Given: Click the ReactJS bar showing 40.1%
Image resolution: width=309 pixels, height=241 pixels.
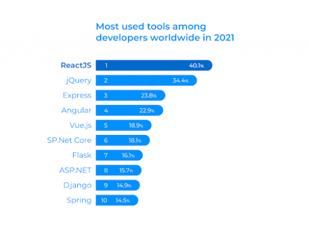Looking at the screenshot, I should tap(154, 65).
